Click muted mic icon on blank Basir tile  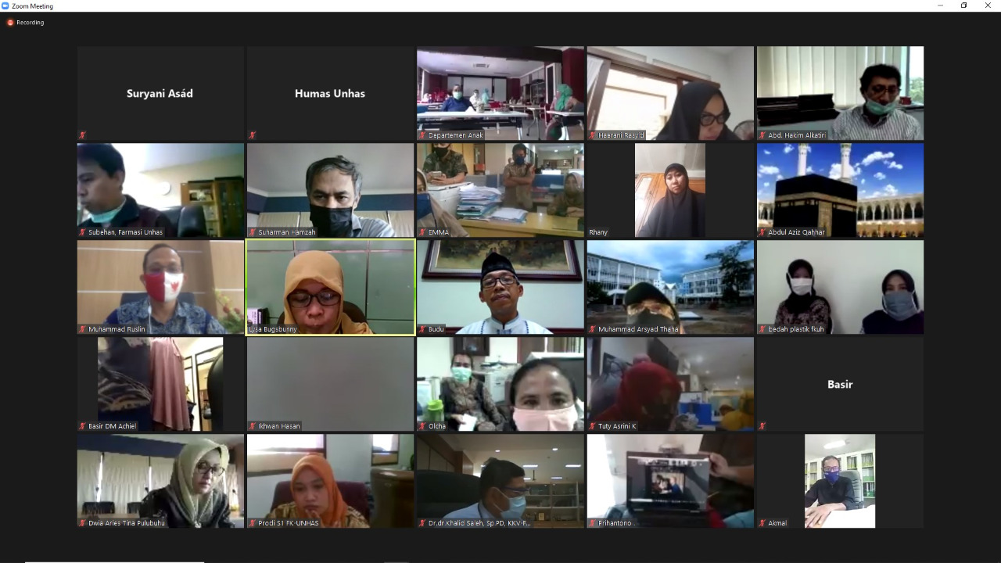762,426
